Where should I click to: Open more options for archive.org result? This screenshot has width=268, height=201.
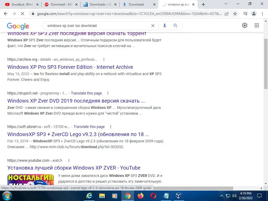coord(104,59)
